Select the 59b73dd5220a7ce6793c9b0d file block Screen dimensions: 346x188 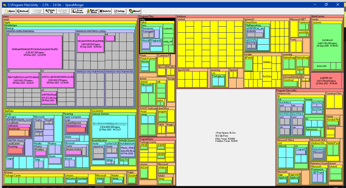(x=23, y=80)
